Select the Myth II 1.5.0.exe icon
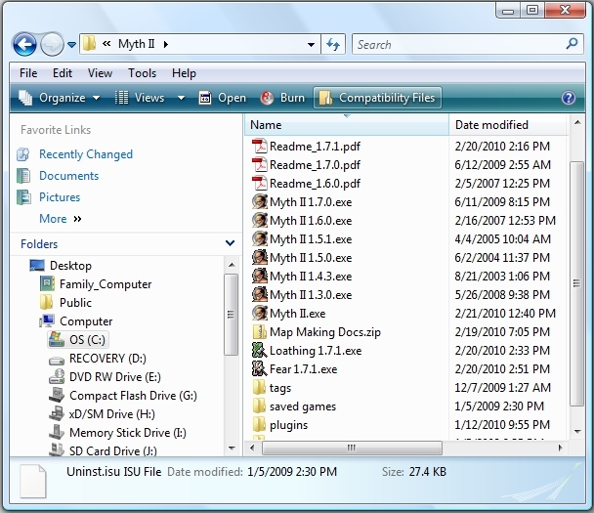The height and width of the screenshot is (513, 594). click(260, 258)
